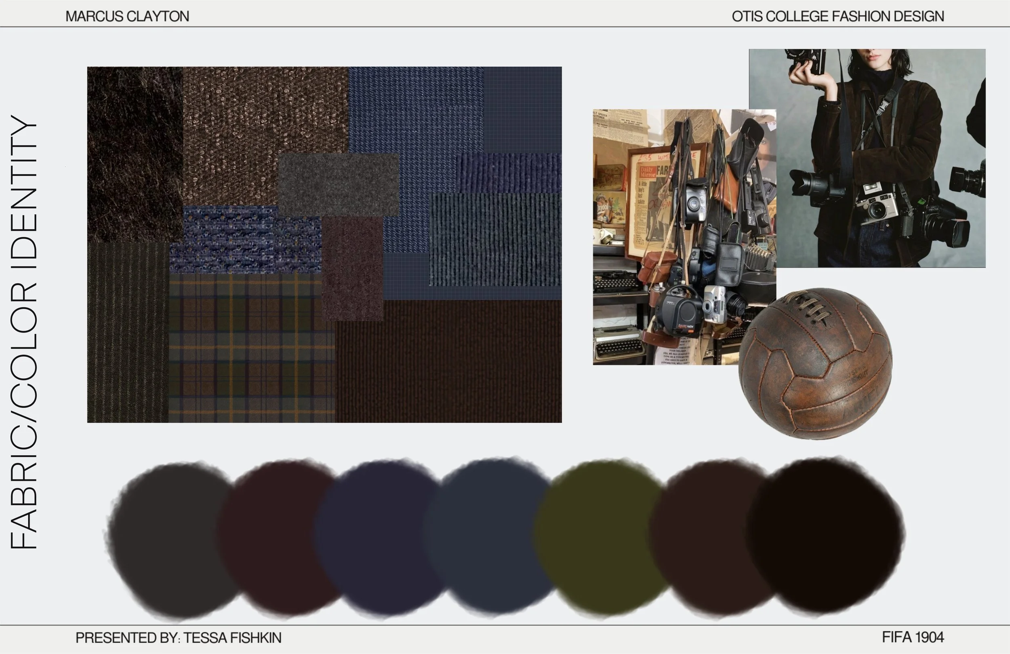Screen dimensions: 1010x654
Task: Click the brown boucle textured fabric swatch
Action: pyautogui.click(x=255, y=123)
